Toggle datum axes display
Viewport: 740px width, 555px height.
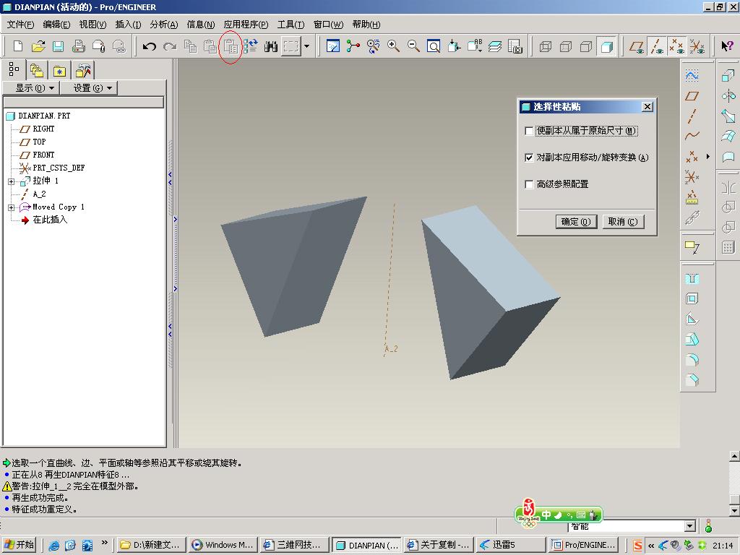pyautogui.click(x=657, y=46)
